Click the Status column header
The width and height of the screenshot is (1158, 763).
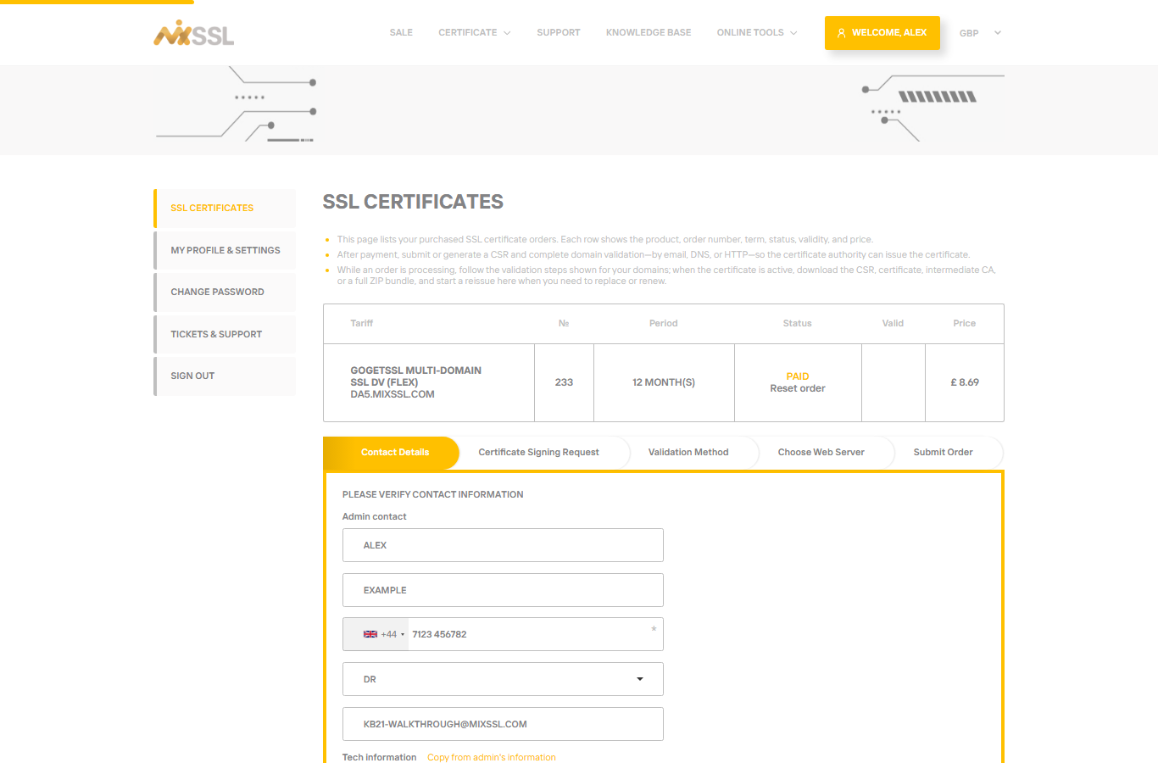coord(798,323)
